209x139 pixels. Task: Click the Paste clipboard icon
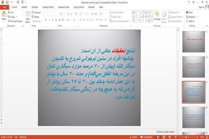click(4, 14)
